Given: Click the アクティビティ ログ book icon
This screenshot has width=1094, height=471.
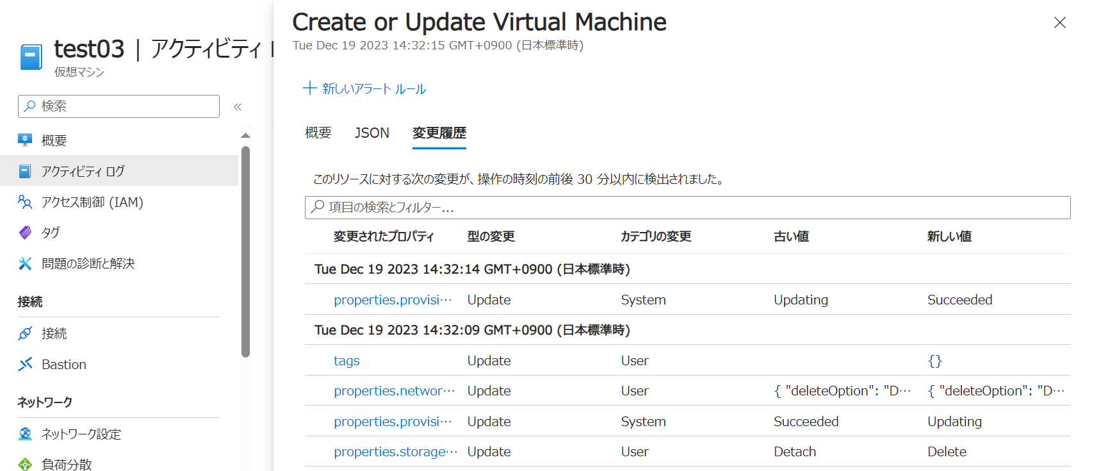Looking at the screenshot, I should click(25, 171).
